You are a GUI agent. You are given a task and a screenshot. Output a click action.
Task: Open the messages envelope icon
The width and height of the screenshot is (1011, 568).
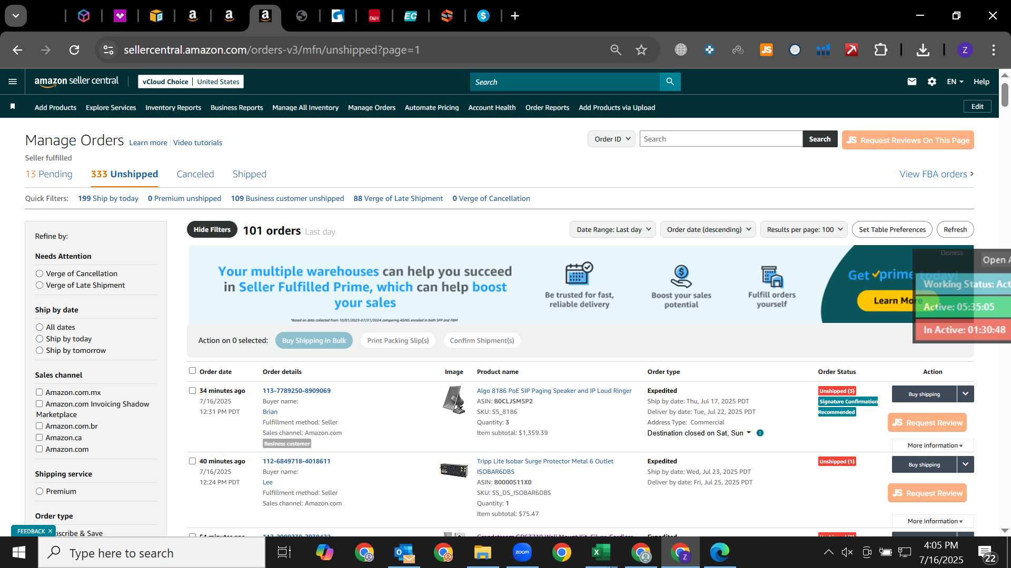(912, 82)
